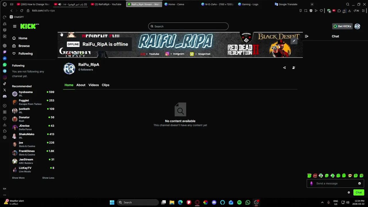Viewport: 368px width, 207px height.
Task: Open Telegram in the Opera sidebar
Action: 5,71
